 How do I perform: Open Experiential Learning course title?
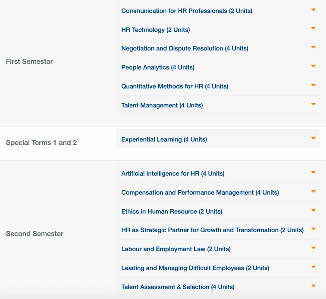[164, 139]
